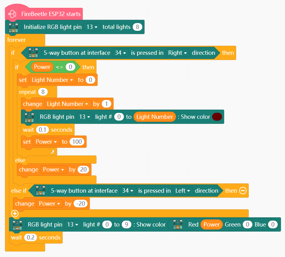Open the Right direction dropdown
Image resolution: width=285 pixels, height=257 pixels.
point(177,53)
